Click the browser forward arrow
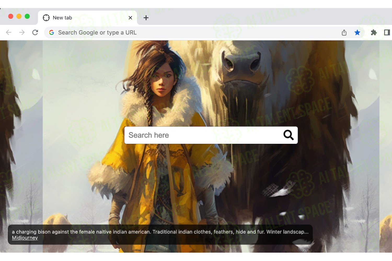 [22, 32]
